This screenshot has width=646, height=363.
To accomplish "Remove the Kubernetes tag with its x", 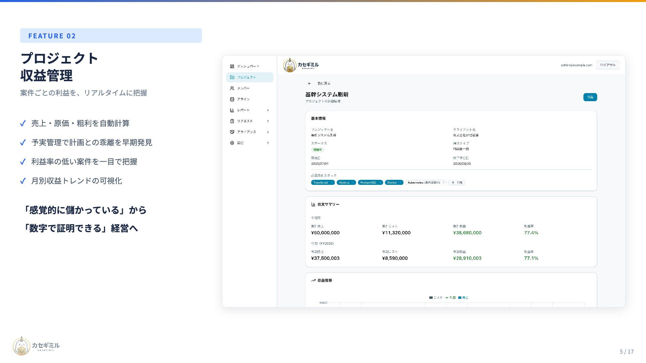I will 444,183.
